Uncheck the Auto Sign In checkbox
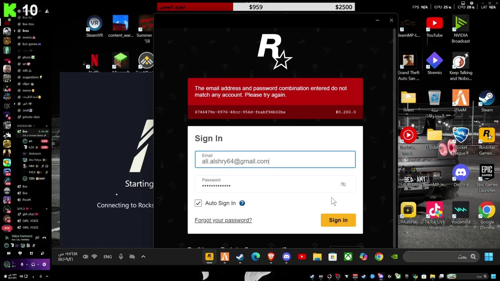 tap(198, 203)
